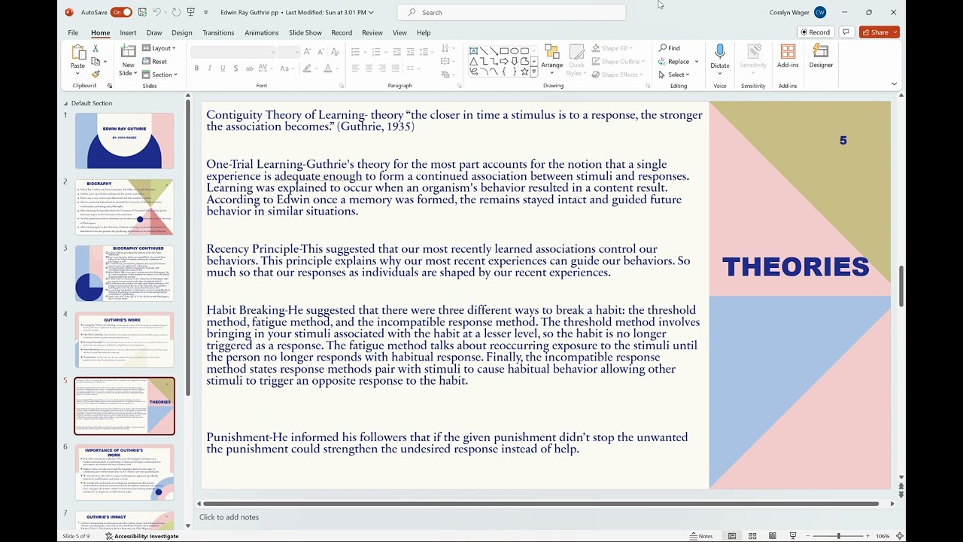Toggle Underline formatting
Screen dimensions: 963x542
tap(223, 69)
